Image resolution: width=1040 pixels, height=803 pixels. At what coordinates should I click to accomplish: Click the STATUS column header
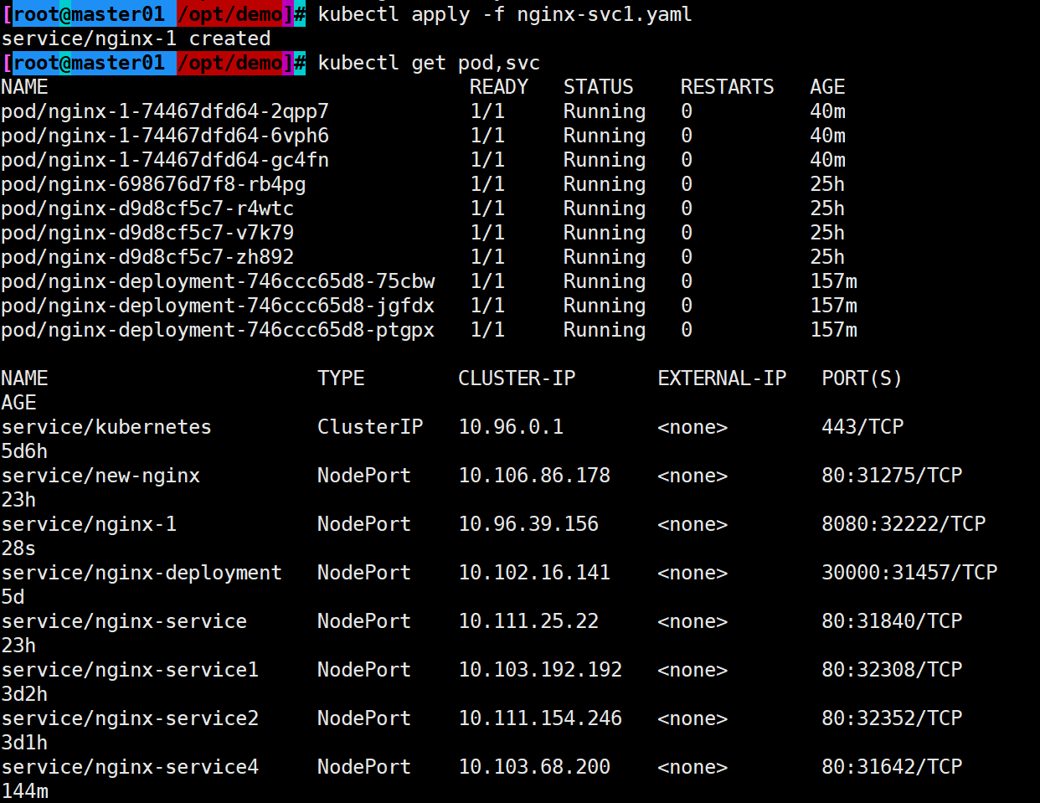coord(599,87)
